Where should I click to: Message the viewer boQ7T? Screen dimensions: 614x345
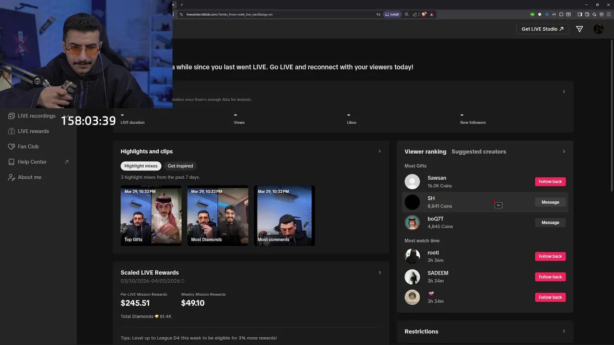(550, 222)
